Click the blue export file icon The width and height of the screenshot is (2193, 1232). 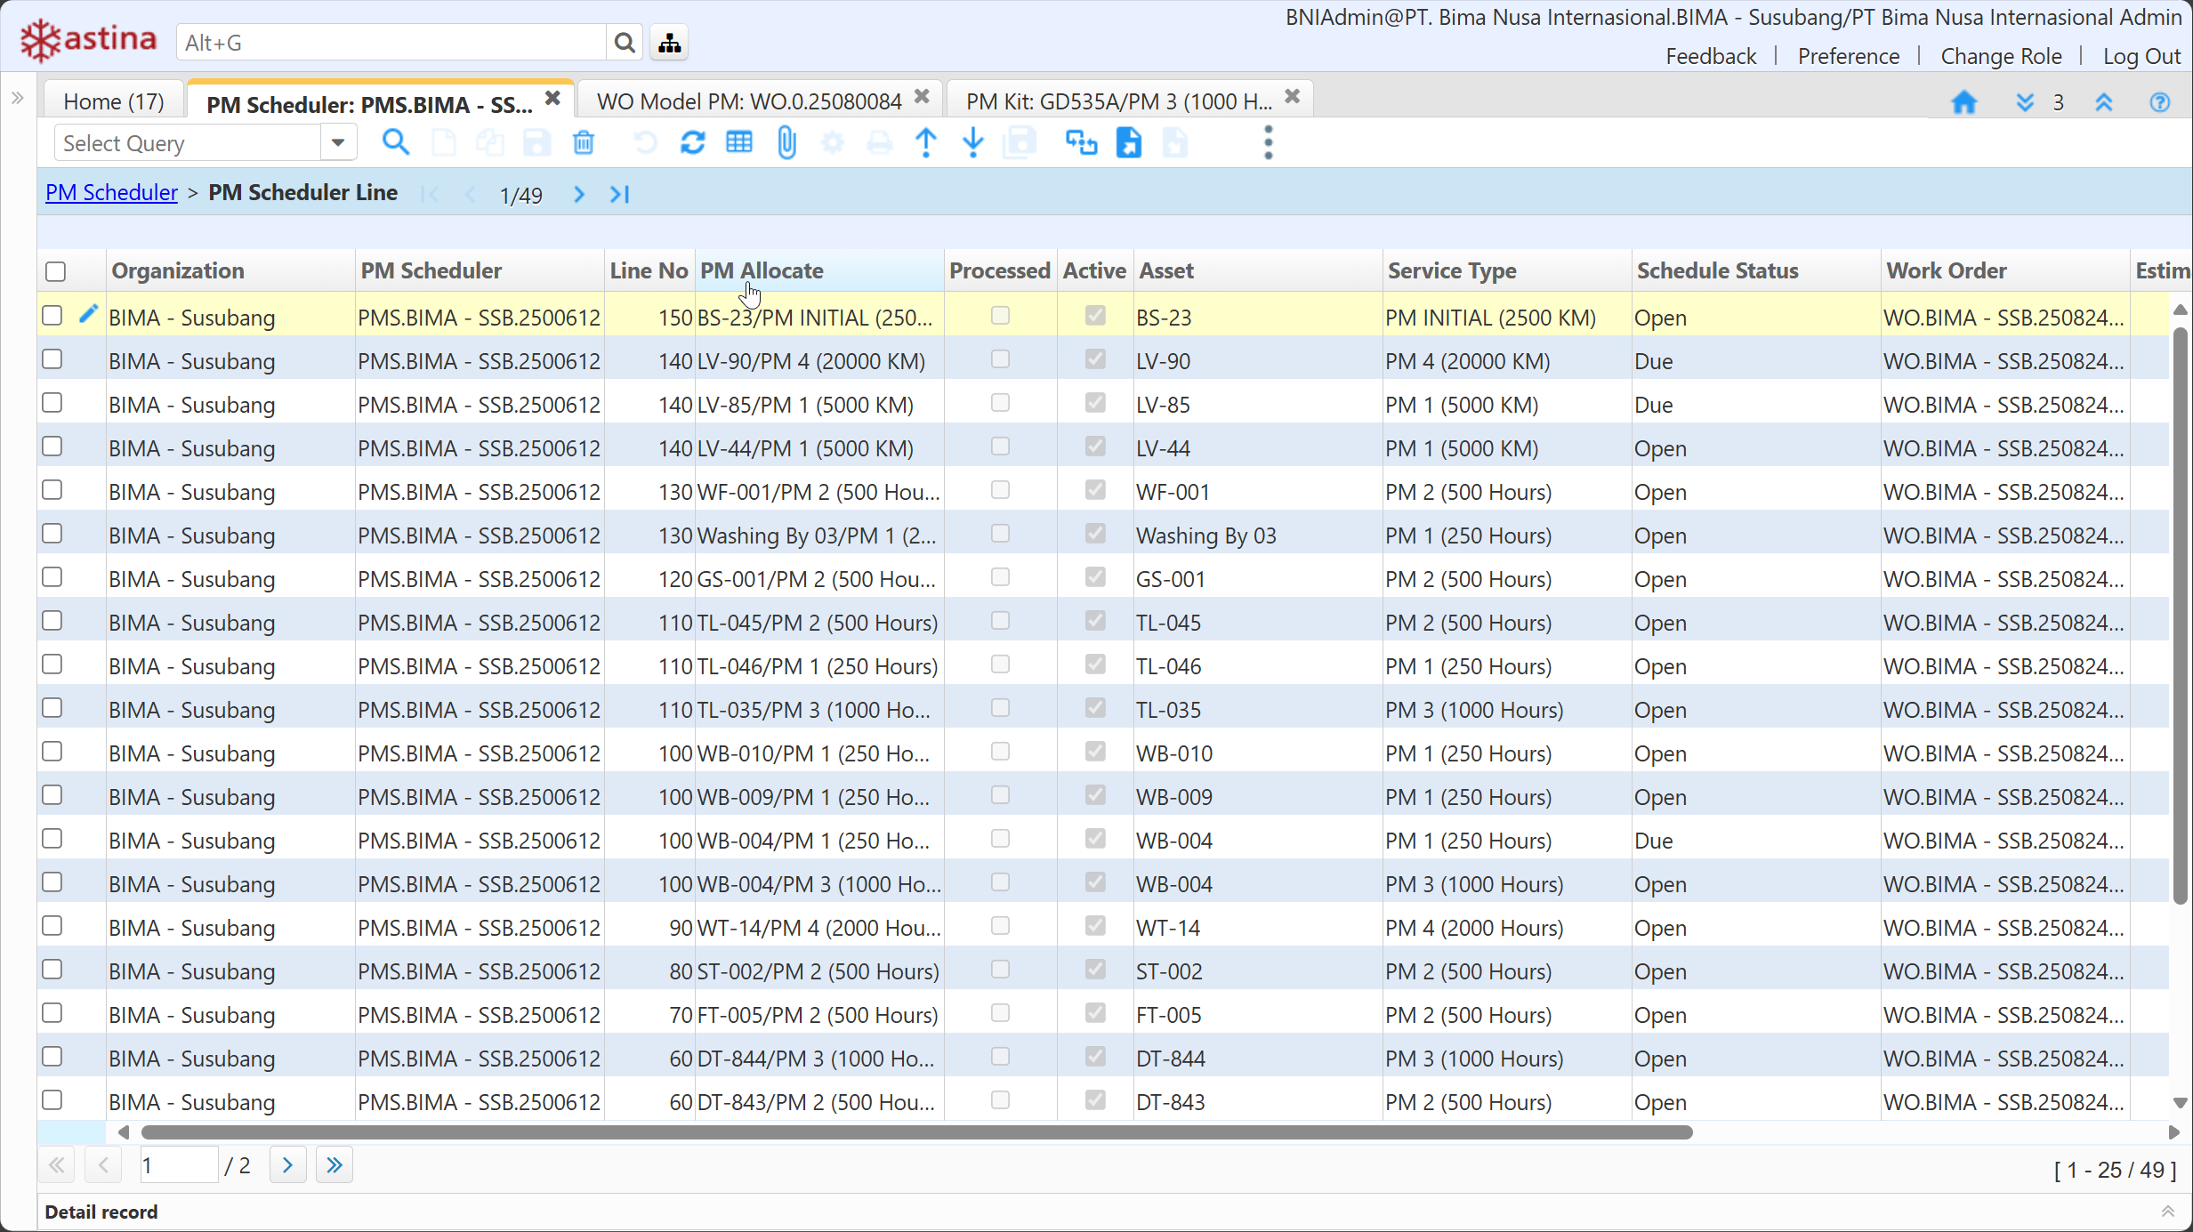pyautogui.click(x=1129, y=143)
